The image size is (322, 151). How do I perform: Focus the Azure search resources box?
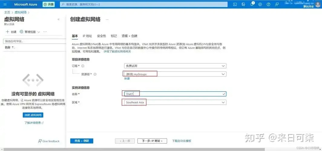click(144, 4)
